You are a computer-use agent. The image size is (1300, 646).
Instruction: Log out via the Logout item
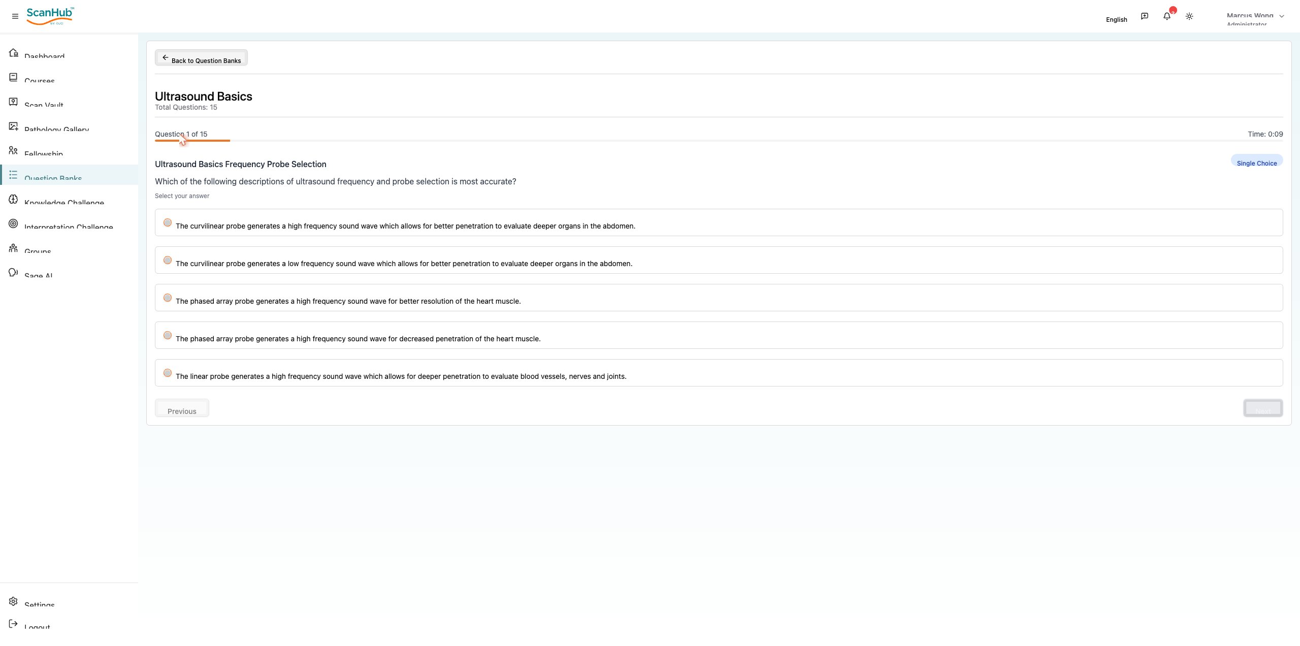[x=69, y=624]
